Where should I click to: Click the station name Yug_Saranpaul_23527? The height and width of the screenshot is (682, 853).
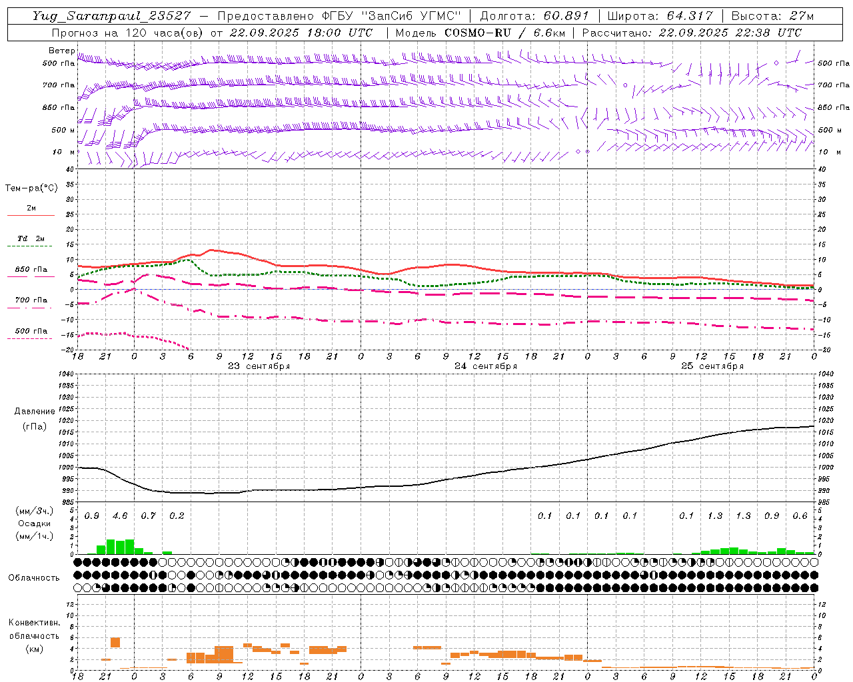click(112, 16)
